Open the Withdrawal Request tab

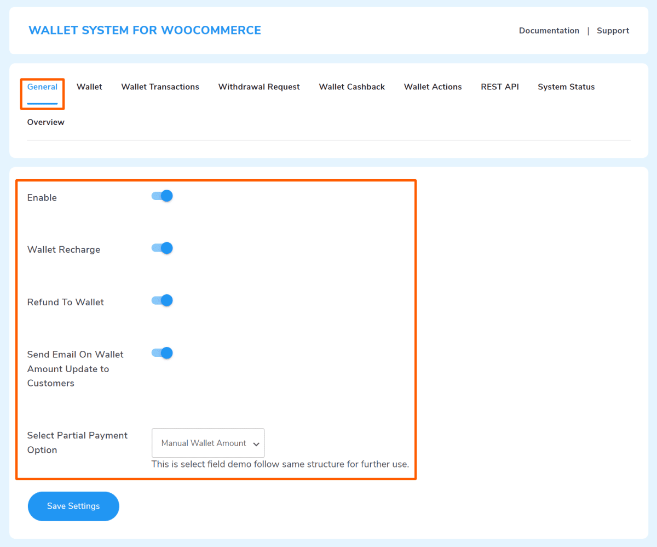[259, 87]
